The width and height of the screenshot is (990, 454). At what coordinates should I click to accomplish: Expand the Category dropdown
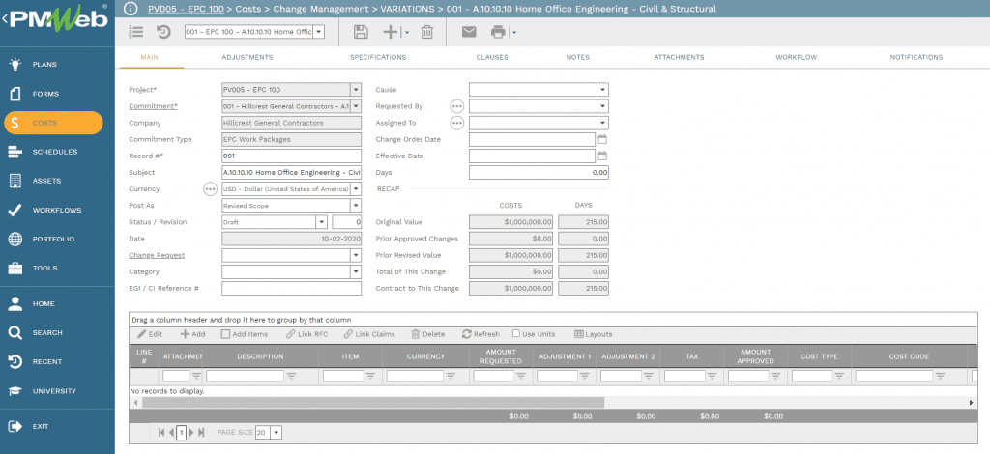pos(356,271)
